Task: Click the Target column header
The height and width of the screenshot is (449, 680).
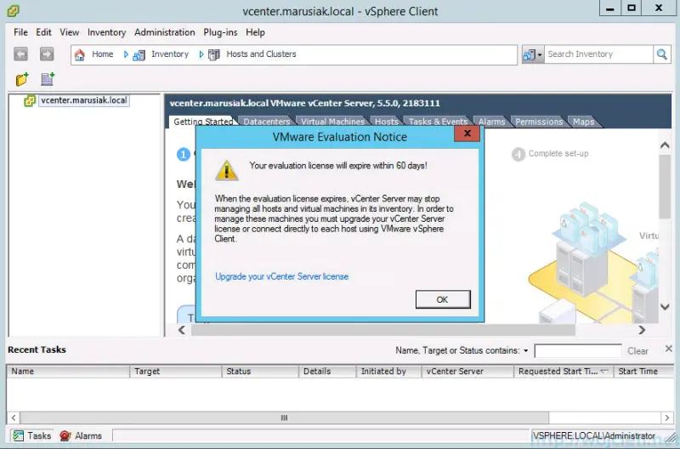Action: pos(176,372)
